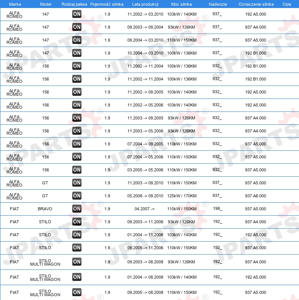Click the Moc silnika column header

tap(182, 4)
